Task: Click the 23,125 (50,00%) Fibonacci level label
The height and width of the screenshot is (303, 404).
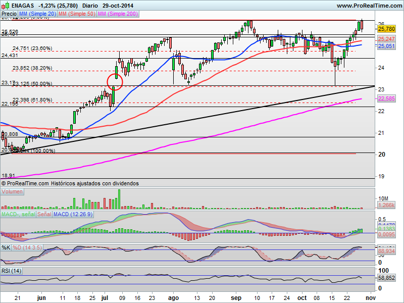Action: (x=32, y=84)
